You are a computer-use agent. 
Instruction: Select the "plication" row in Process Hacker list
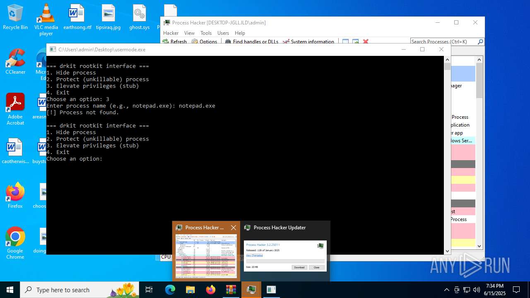[x=463, y=125]
